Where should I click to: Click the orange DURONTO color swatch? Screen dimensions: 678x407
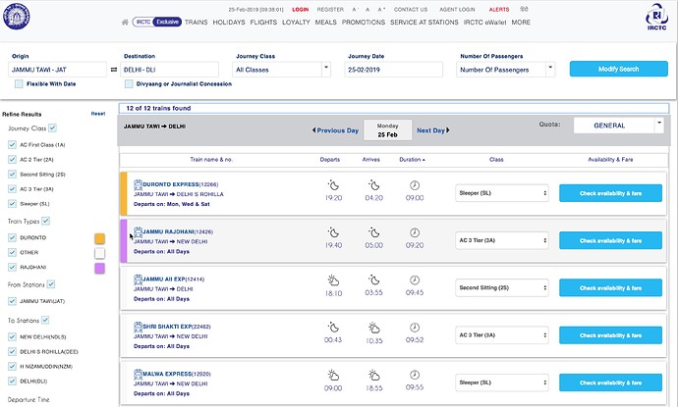click(99, 238)
